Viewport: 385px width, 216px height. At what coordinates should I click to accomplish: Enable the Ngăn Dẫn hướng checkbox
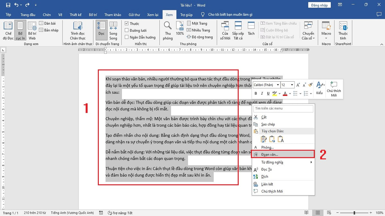127,37
